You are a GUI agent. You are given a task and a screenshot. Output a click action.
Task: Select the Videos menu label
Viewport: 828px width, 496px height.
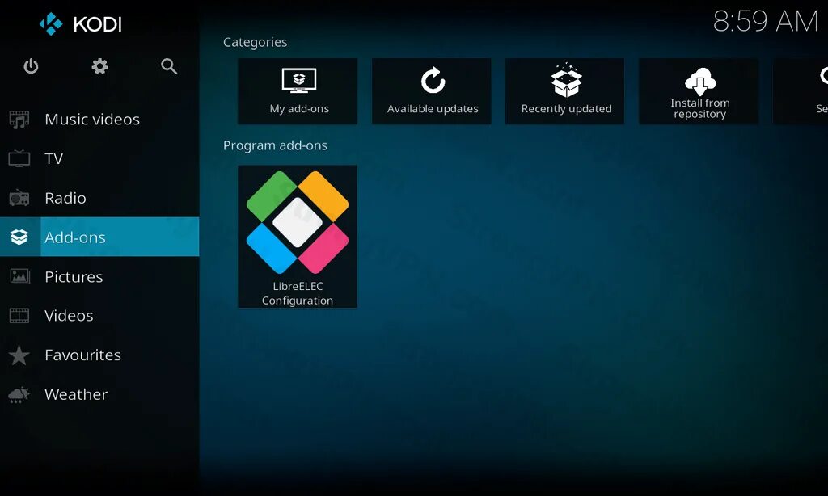(69, 316)
